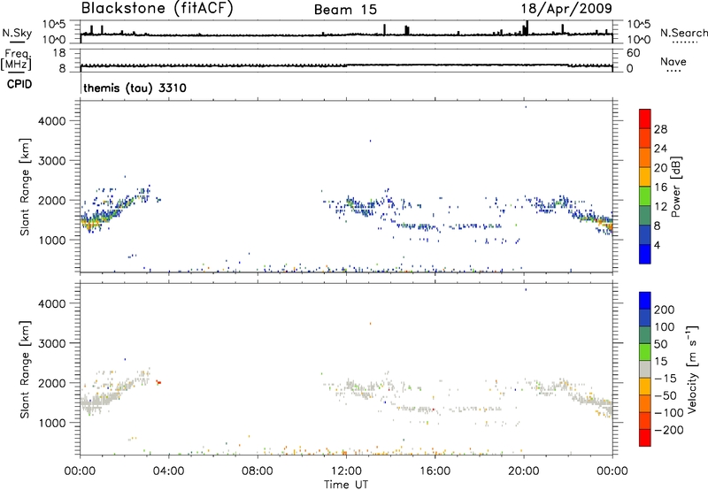708x490 pixels.
Task: Select the yellow -15 to -50 velocity swatch
Action: tap(645, 387)
